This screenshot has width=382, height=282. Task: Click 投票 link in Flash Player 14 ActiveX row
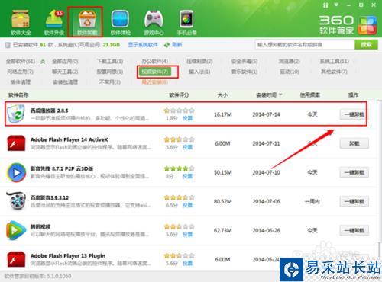pyautogui.click(x=187, y=147)
